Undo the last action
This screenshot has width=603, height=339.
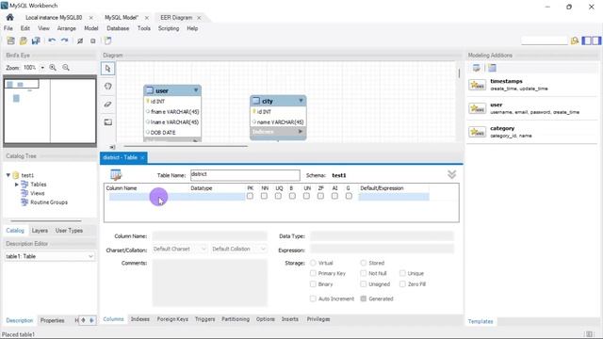52,40
